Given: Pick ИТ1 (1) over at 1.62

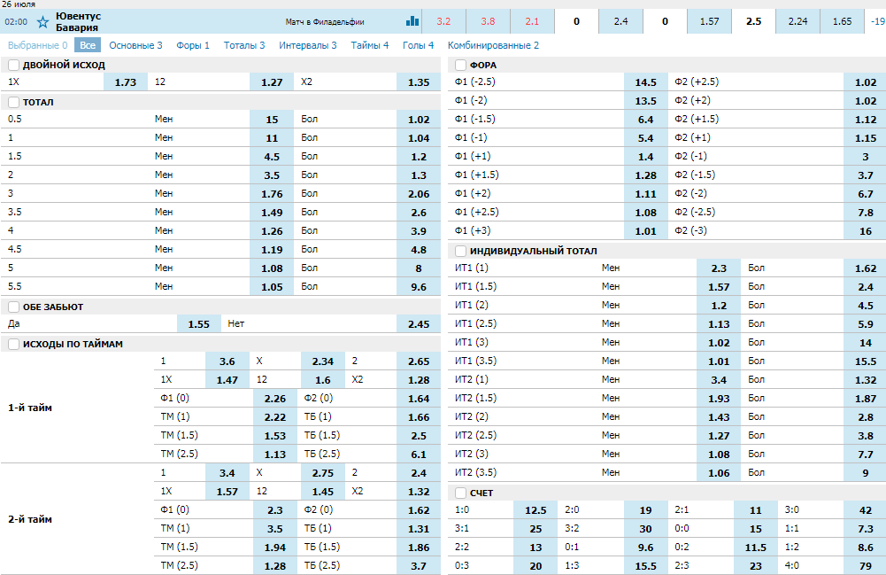Looking at the screenshot, I should (866, 268).
